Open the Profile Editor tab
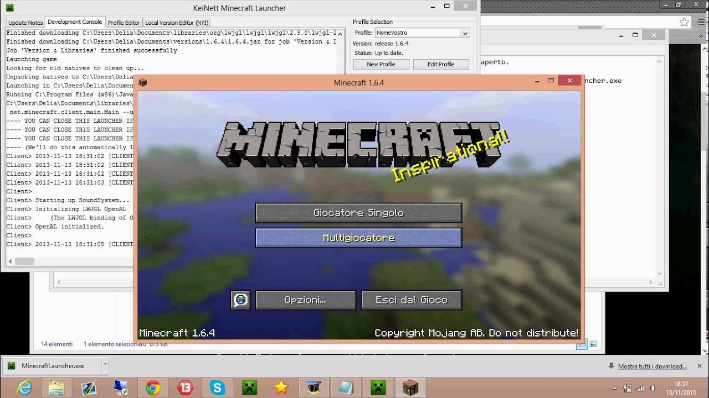This screenshot has width=709, height=398. click(124, 23)
